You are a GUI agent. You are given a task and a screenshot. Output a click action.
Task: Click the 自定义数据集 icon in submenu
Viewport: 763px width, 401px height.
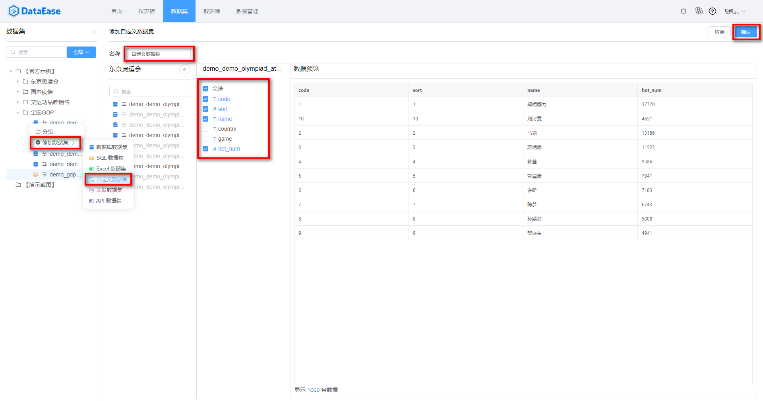point(91,179)
